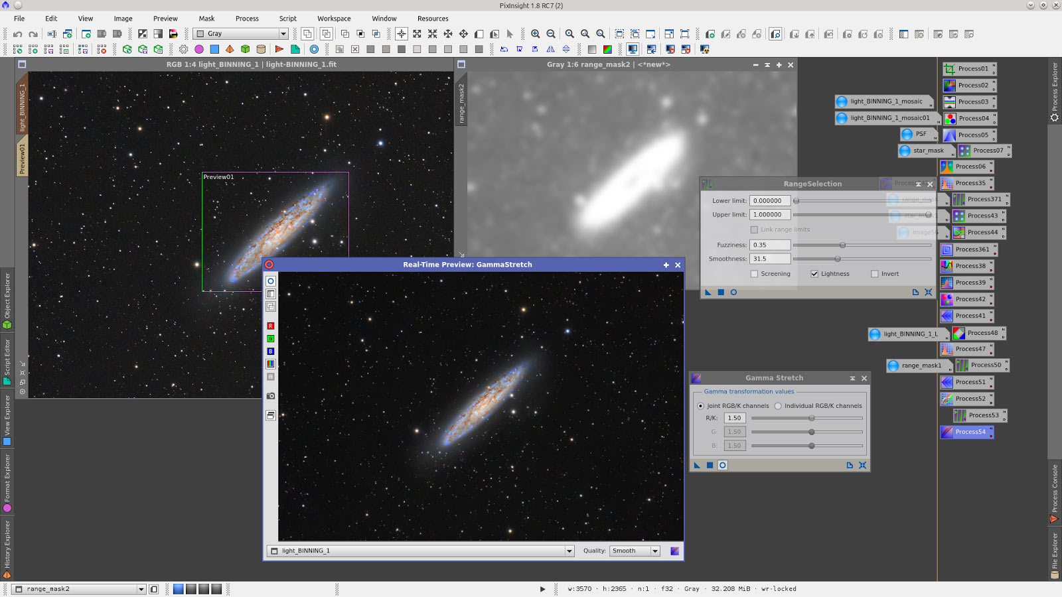Switch to the Preview01 tab
This screenshot has width=1062, height=597.
[x=22, y=154]
